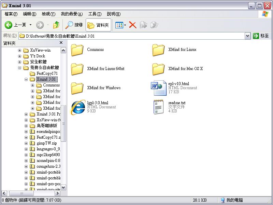
Task: Expand the XnView-win tree node
Action: (x=19, y=50)
